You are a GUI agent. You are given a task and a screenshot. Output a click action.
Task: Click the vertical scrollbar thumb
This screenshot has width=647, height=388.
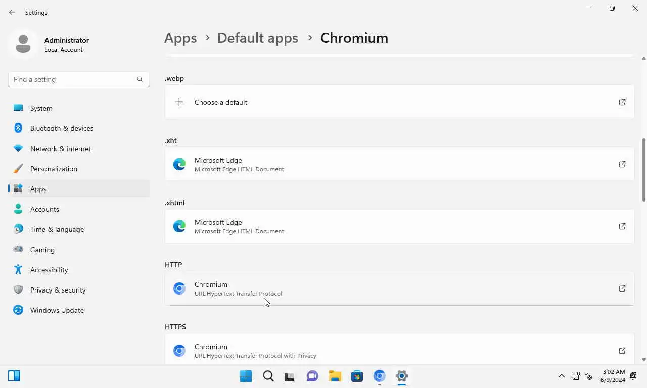click(x=644, y=170)
